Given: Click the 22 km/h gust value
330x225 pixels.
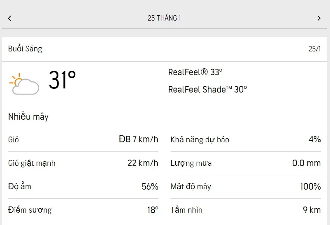Looking at the screenshot, I should [143, 163].
